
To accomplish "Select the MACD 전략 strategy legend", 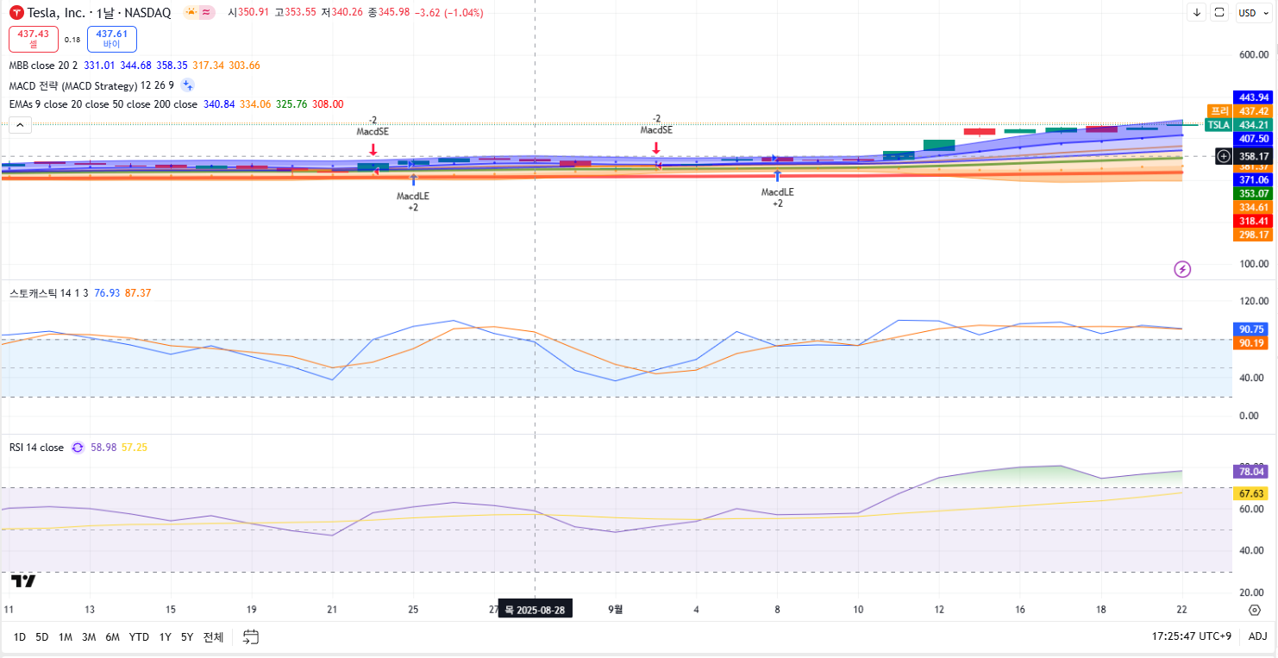I will (x=91, y=85).
